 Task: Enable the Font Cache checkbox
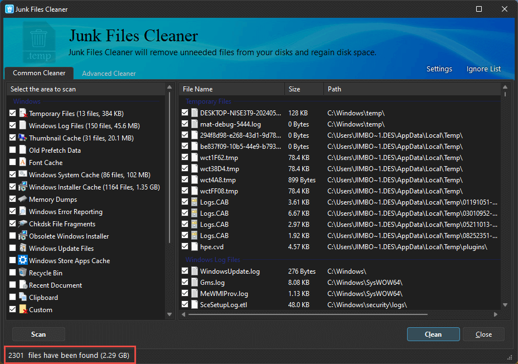point(13,162)
